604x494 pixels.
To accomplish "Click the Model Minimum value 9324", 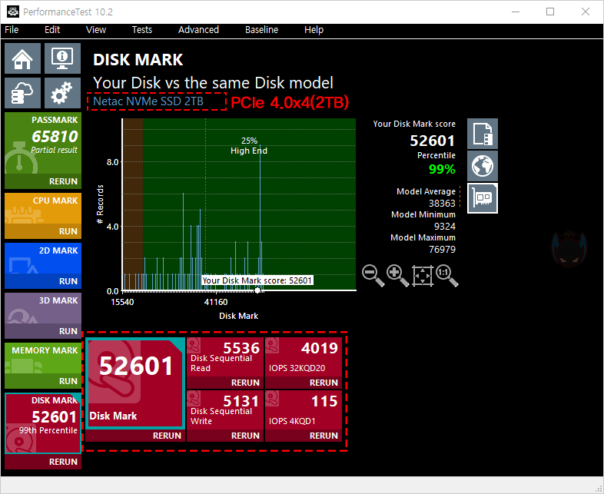I will click(444, 226).
